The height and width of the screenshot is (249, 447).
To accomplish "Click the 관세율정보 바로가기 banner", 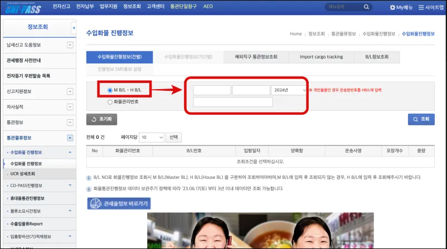I will point(119,203).
